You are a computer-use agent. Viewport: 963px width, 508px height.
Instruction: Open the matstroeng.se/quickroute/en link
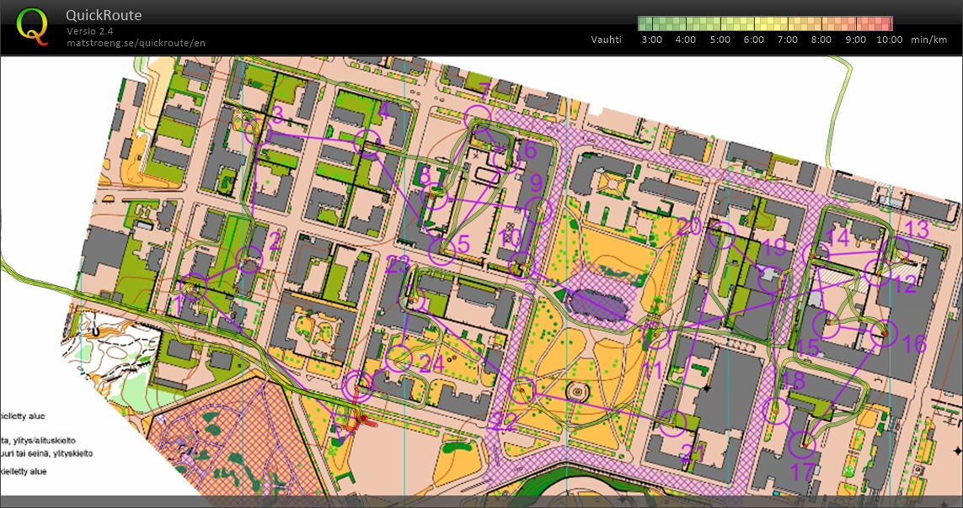[x=136, y=43]
